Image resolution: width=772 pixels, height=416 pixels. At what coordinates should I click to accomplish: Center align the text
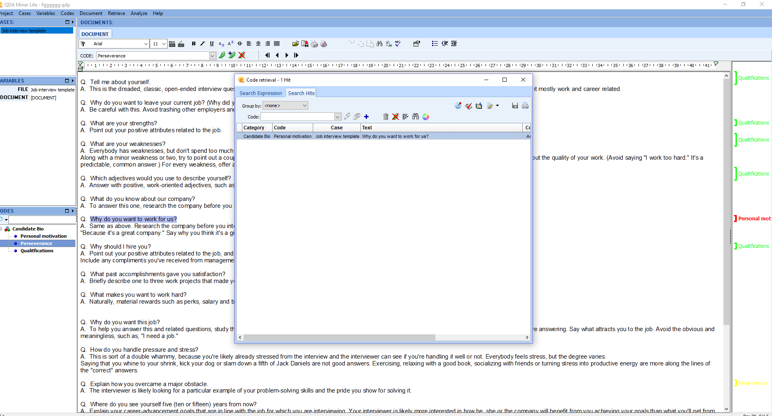258,44
